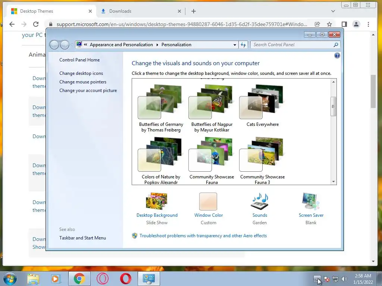The height and width of the screenshot is (286, 382).
Task: Click Change mouse pointers link
Action: [x=83, y=82]
